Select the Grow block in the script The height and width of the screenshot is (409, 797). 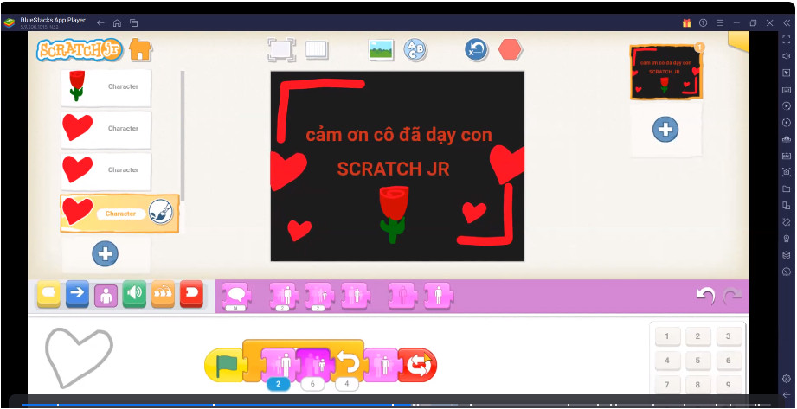[x=279, y=363]
